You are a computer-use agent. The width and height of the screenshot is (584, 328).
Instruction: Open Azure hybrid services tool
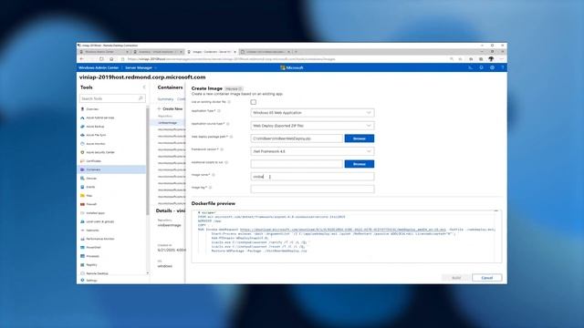111,118
